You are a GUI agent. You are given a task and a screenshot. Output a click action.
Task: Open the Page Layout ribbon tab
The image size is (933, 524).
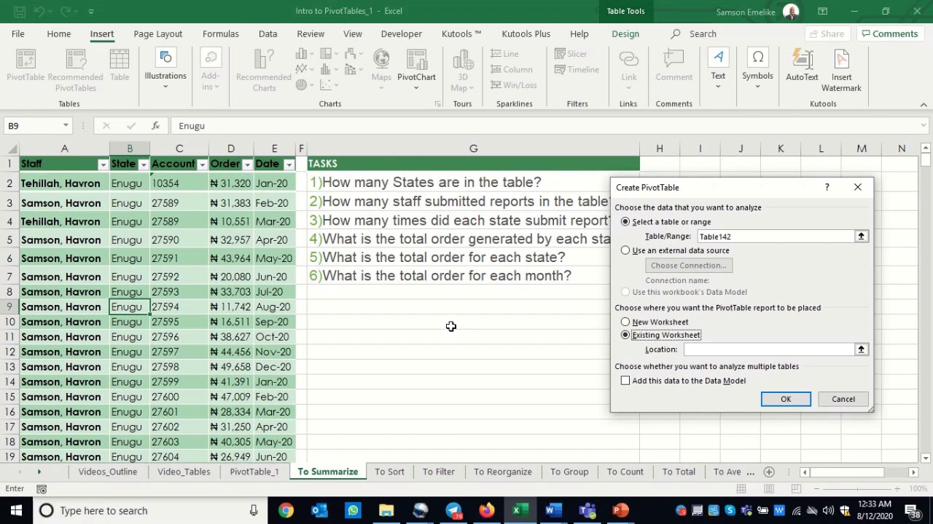point(158,33)
